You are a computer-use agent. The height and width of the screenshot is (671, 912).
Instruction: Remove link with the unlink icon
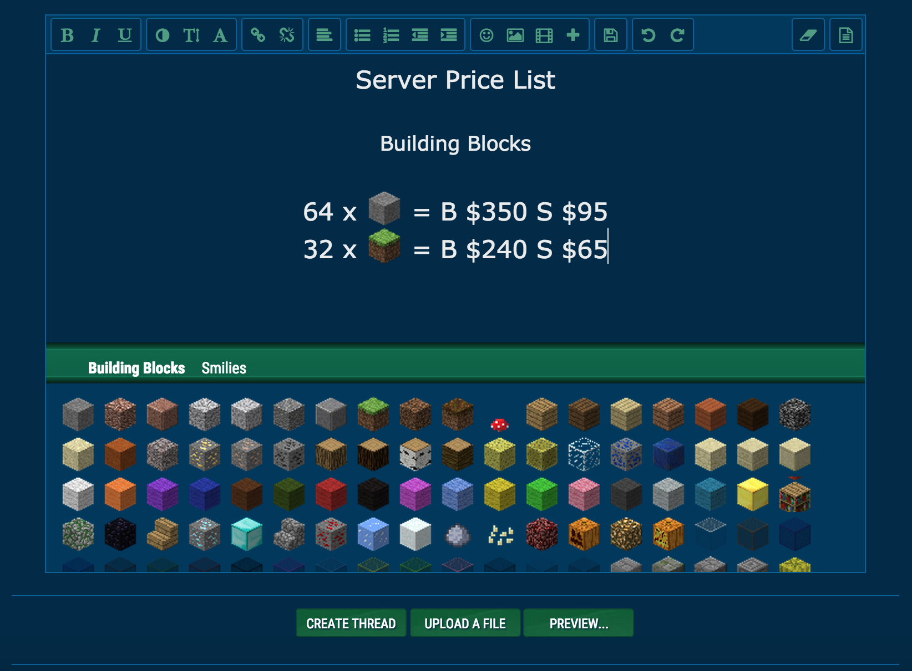[287, 35]
